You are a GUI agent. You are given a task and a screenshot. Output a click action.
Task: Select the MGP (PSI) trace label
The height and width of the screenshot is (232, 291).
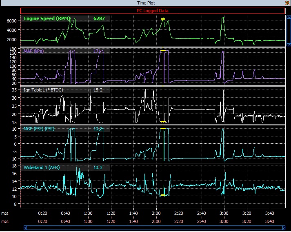point(39,129)
